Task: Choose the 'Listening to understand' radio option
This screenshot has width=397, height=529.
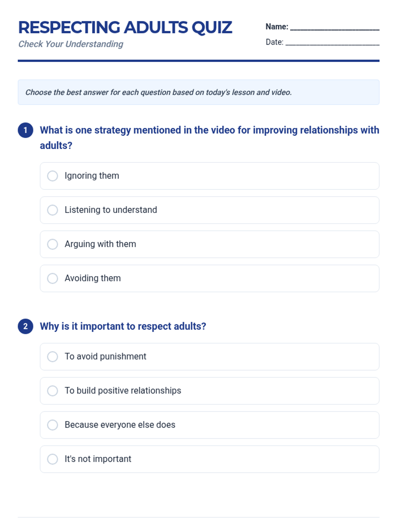Action: (53, 210)
